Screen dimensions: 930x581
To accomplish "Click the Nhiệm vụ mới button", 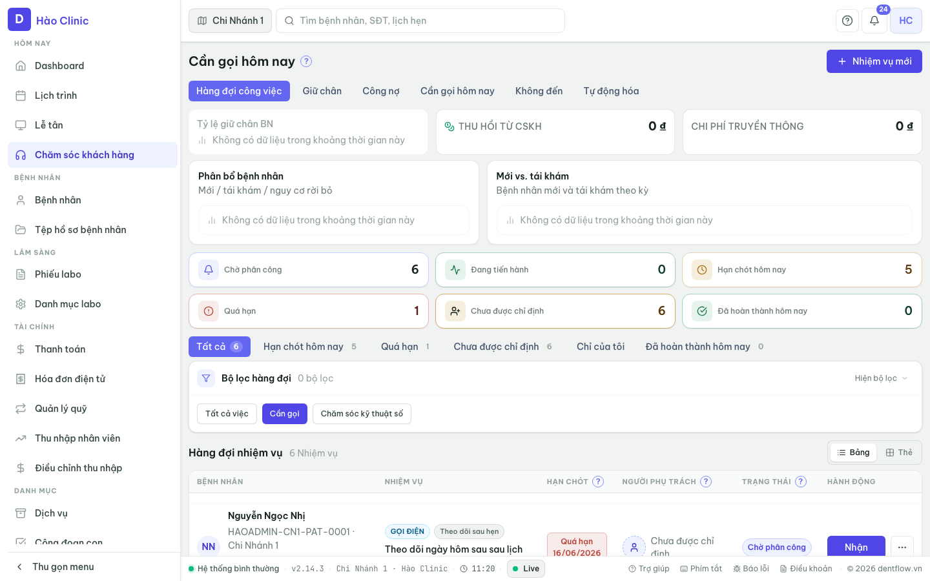I will coord(874,61).
